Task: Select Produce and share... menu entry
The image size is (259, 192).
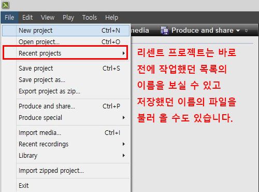Action: point(66,106)
